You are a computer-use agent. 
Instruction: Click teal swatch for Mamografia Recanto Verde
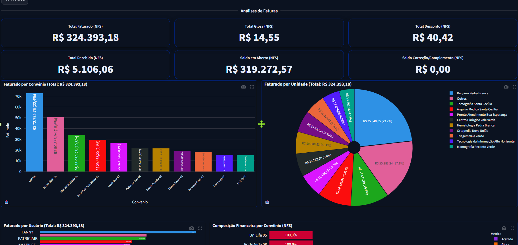tap(451, 147)
